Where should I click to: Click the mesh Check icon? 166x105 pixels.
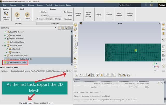coord(17,15)
